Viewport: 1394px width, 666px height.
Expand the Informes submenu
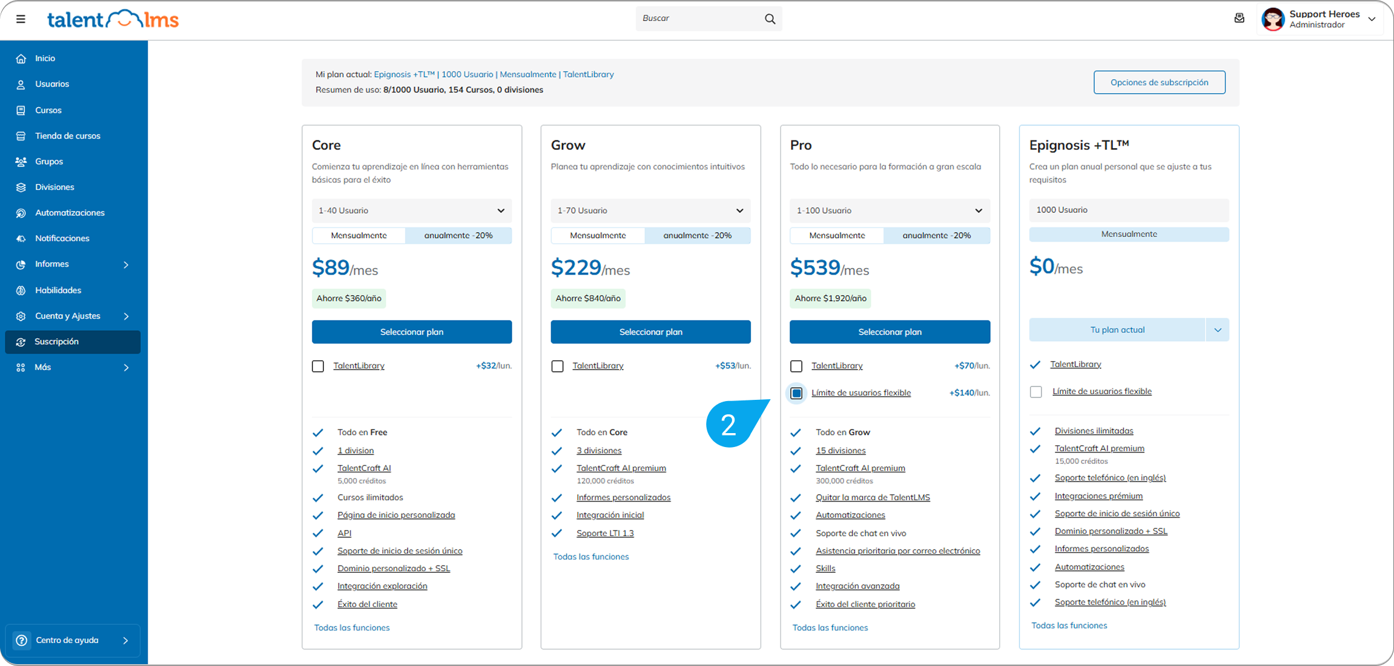point(126,265)
